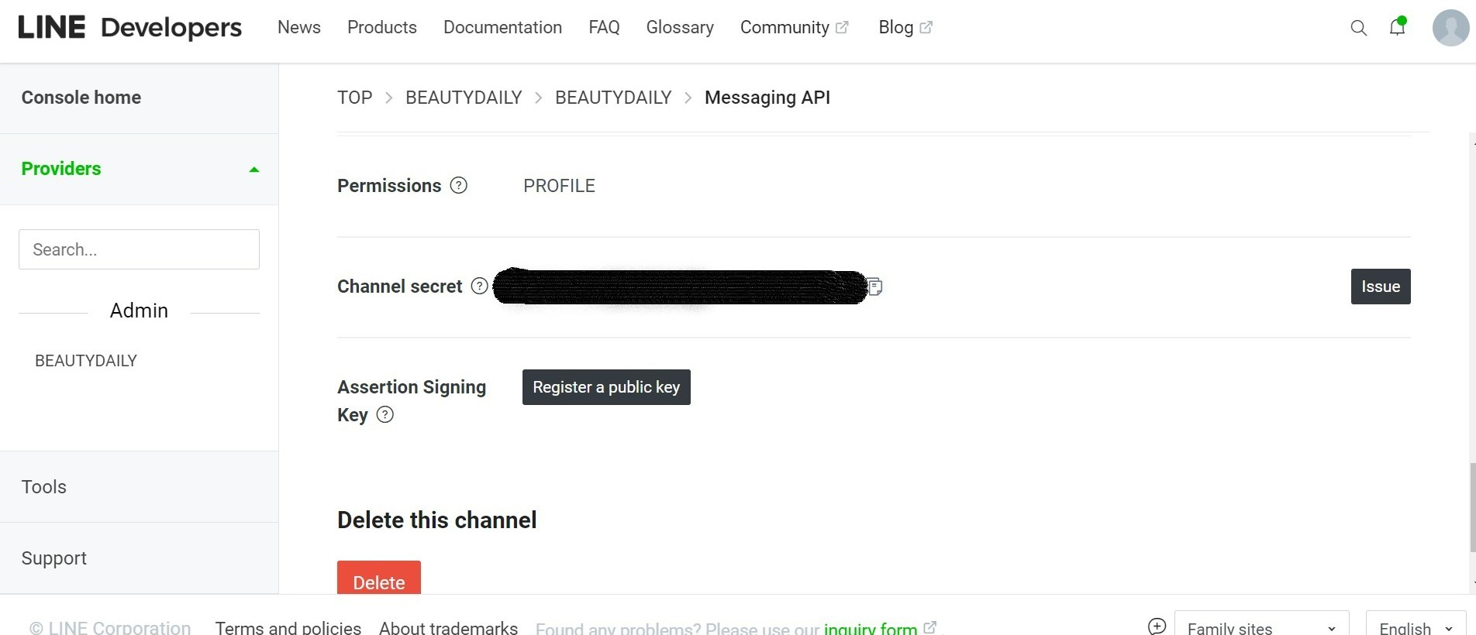Screen dimensions: 1476x635
Task: Open the Family sites dropdown
Action: coord(1261,627)
